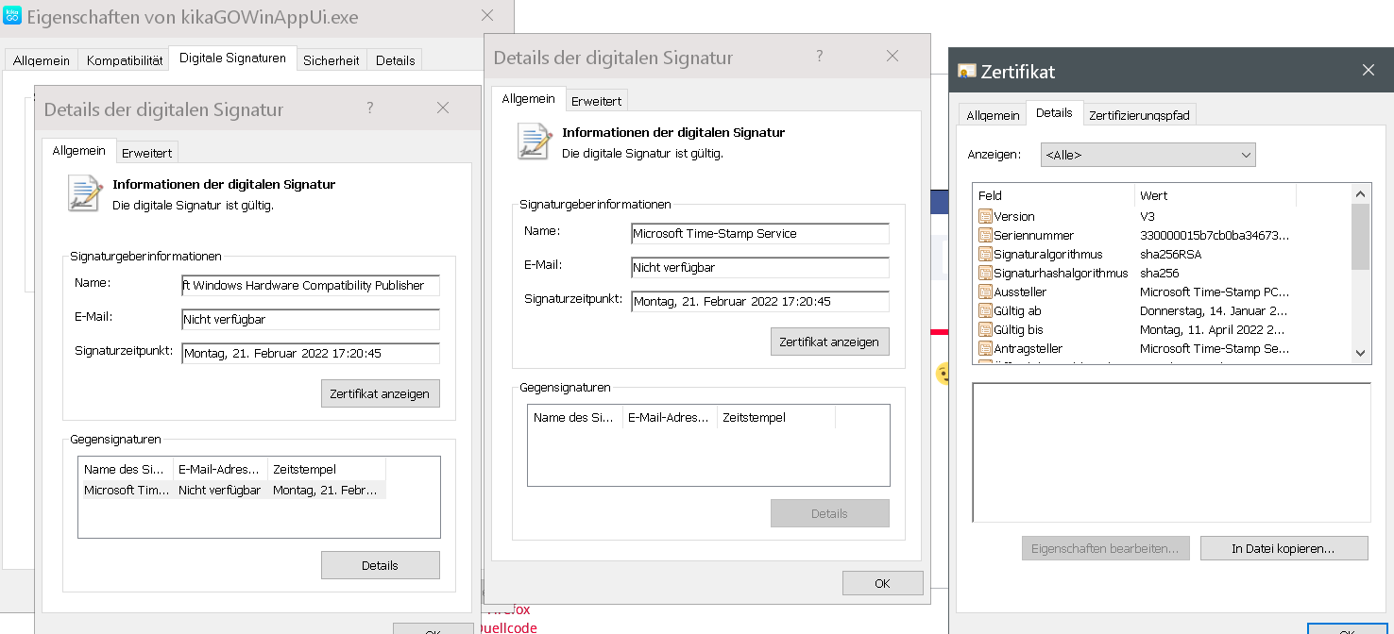
Task: Click the Zertifikat window title icon
Action: coord(966,71)
